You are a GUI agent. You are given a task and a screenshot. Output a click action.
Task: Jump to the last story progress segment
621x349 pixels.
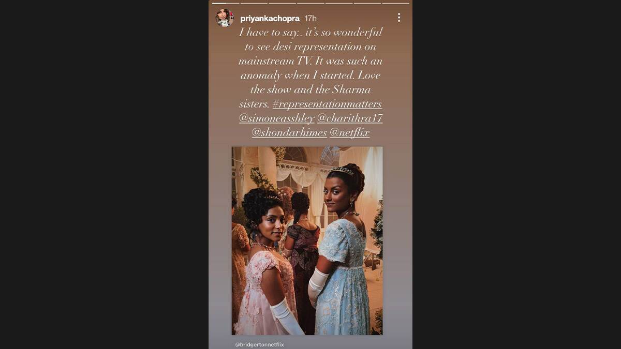[x=395, y=3]
